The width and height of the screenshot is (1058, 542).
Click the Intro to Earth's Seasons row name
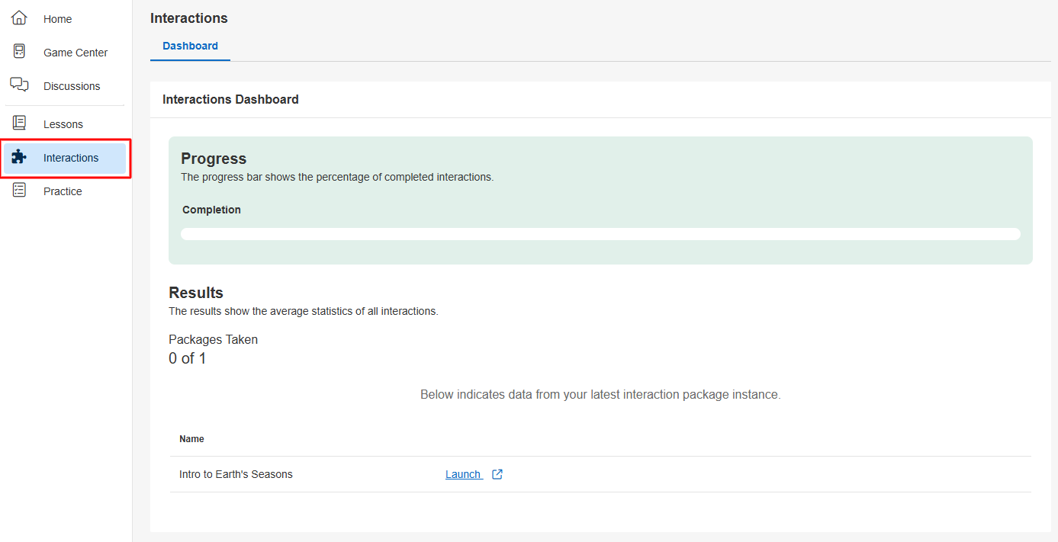click(x=236, y=474)
